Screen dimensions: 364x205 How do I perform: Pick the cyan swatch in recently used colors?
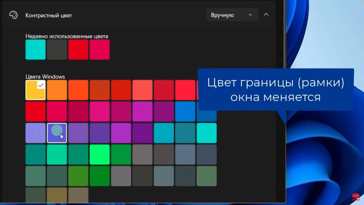36,49
